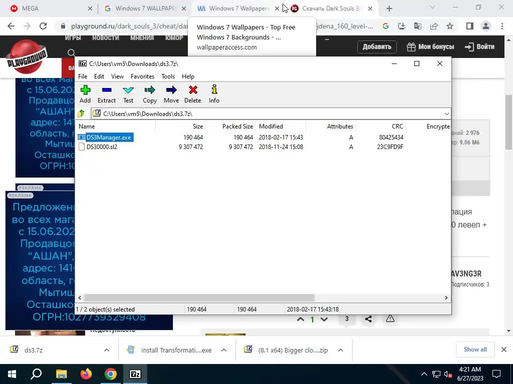Click the right arrow of 7-Zip horizontal scrollbar
Image resolution: width=513 pixels, height=384 pixels.
(446, 298)
